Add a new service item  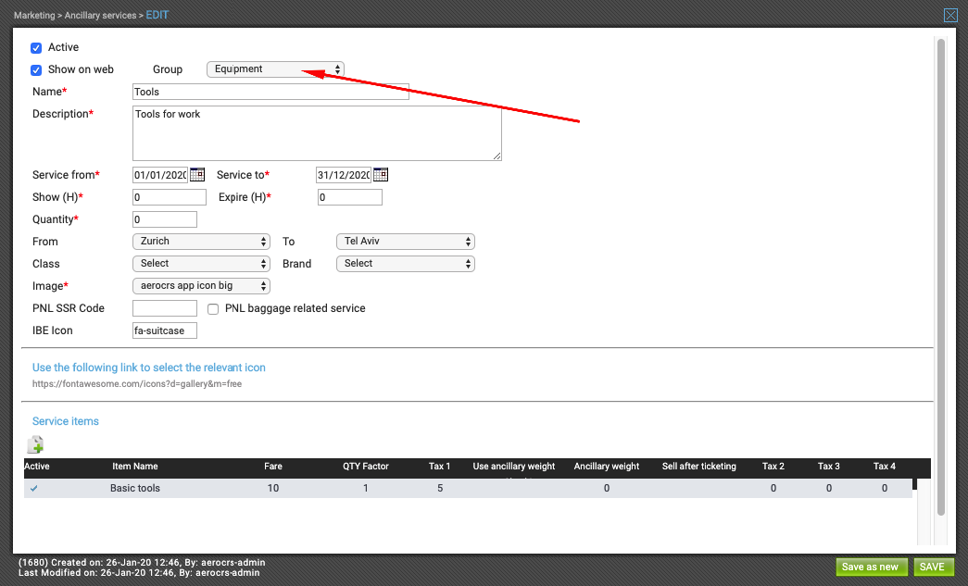pyautogui.click(x=35, y=444)
